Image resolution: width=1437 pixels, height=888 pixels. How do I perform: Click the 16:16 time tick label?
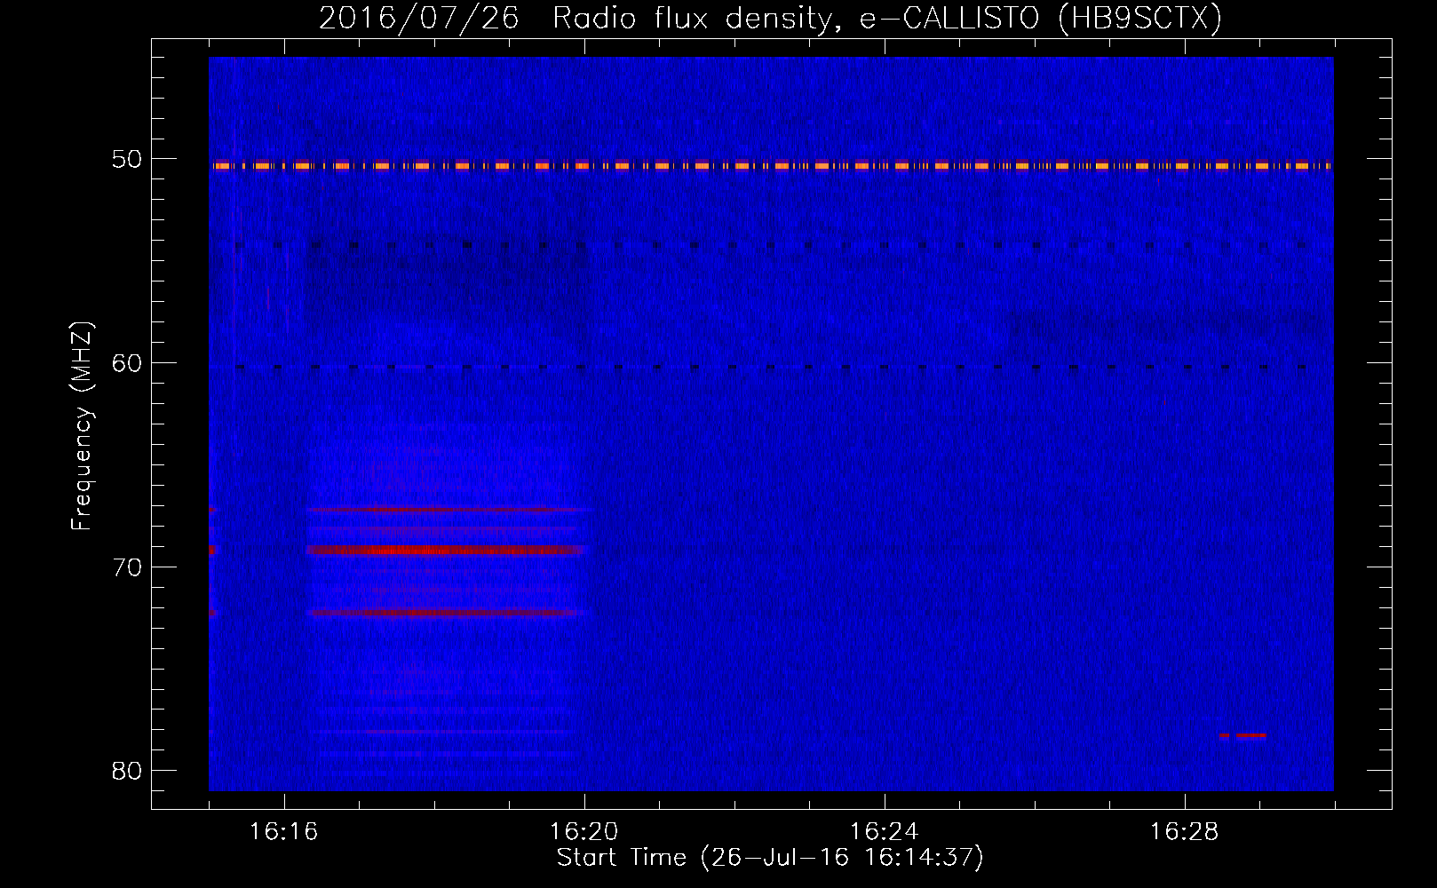click(x=284, y=832)
